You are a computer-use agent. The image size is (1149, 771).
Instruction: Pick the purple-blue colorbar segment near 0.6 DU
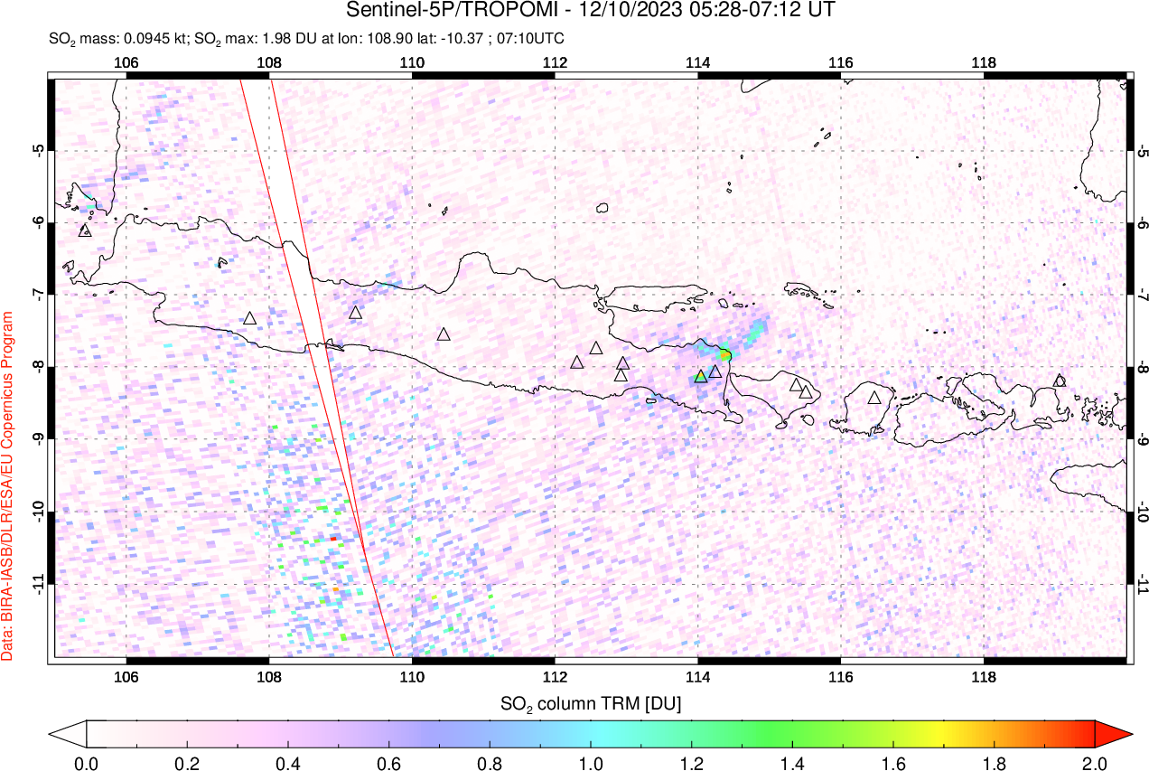pyautogui.click(x=389, y=733)
